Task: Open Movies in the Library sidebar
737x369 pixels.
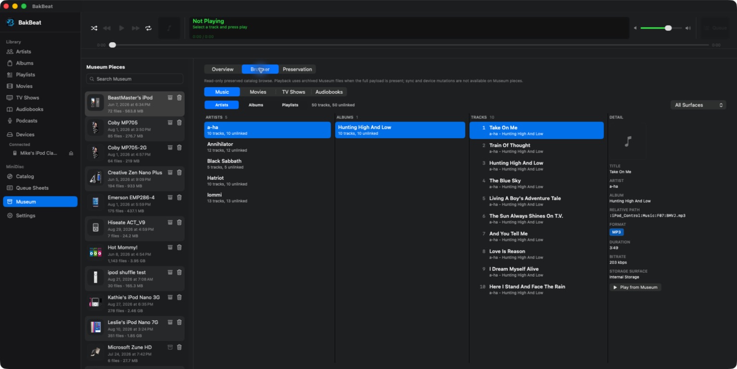Action: (40, 86)
